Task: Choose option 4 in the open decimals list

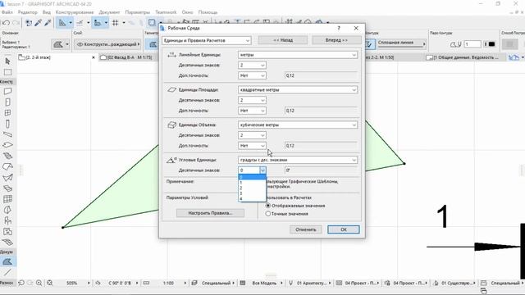Action: (x=252, y=199)
